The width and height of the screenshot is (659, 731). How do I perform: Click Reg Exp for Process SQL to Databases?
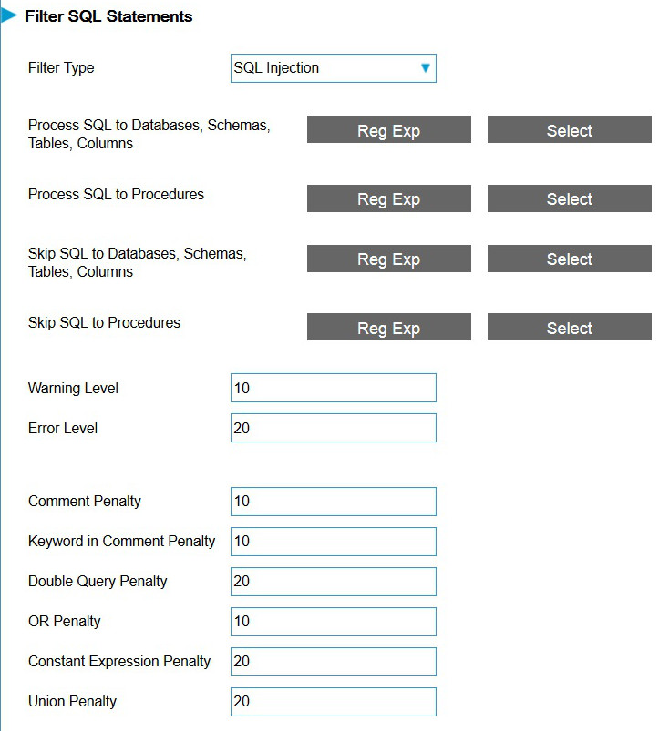pyautogui.click(x=388, y=130)
